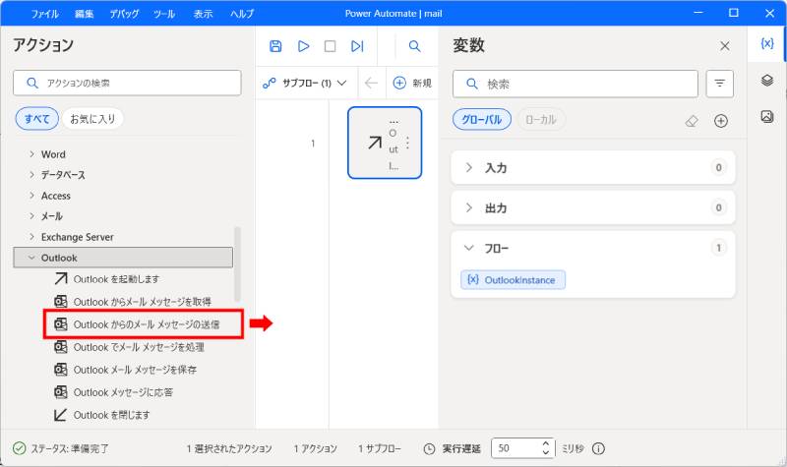This screenshot has height=467, width=787.
Task: Click the variables 検索 search field
Action: coord(575,84)
